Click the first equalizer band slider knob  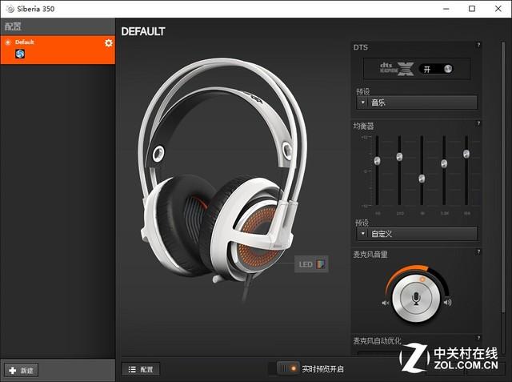[x=377, y=160]
